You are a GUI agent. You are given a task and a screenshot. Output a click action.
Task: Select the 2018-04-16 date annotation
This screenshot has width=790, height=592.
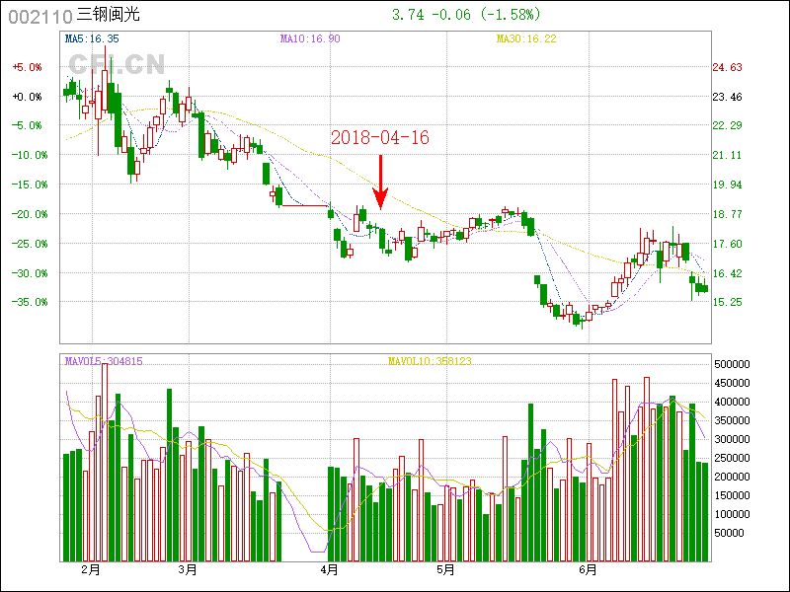pyautogui.click(x=380, y=138)
